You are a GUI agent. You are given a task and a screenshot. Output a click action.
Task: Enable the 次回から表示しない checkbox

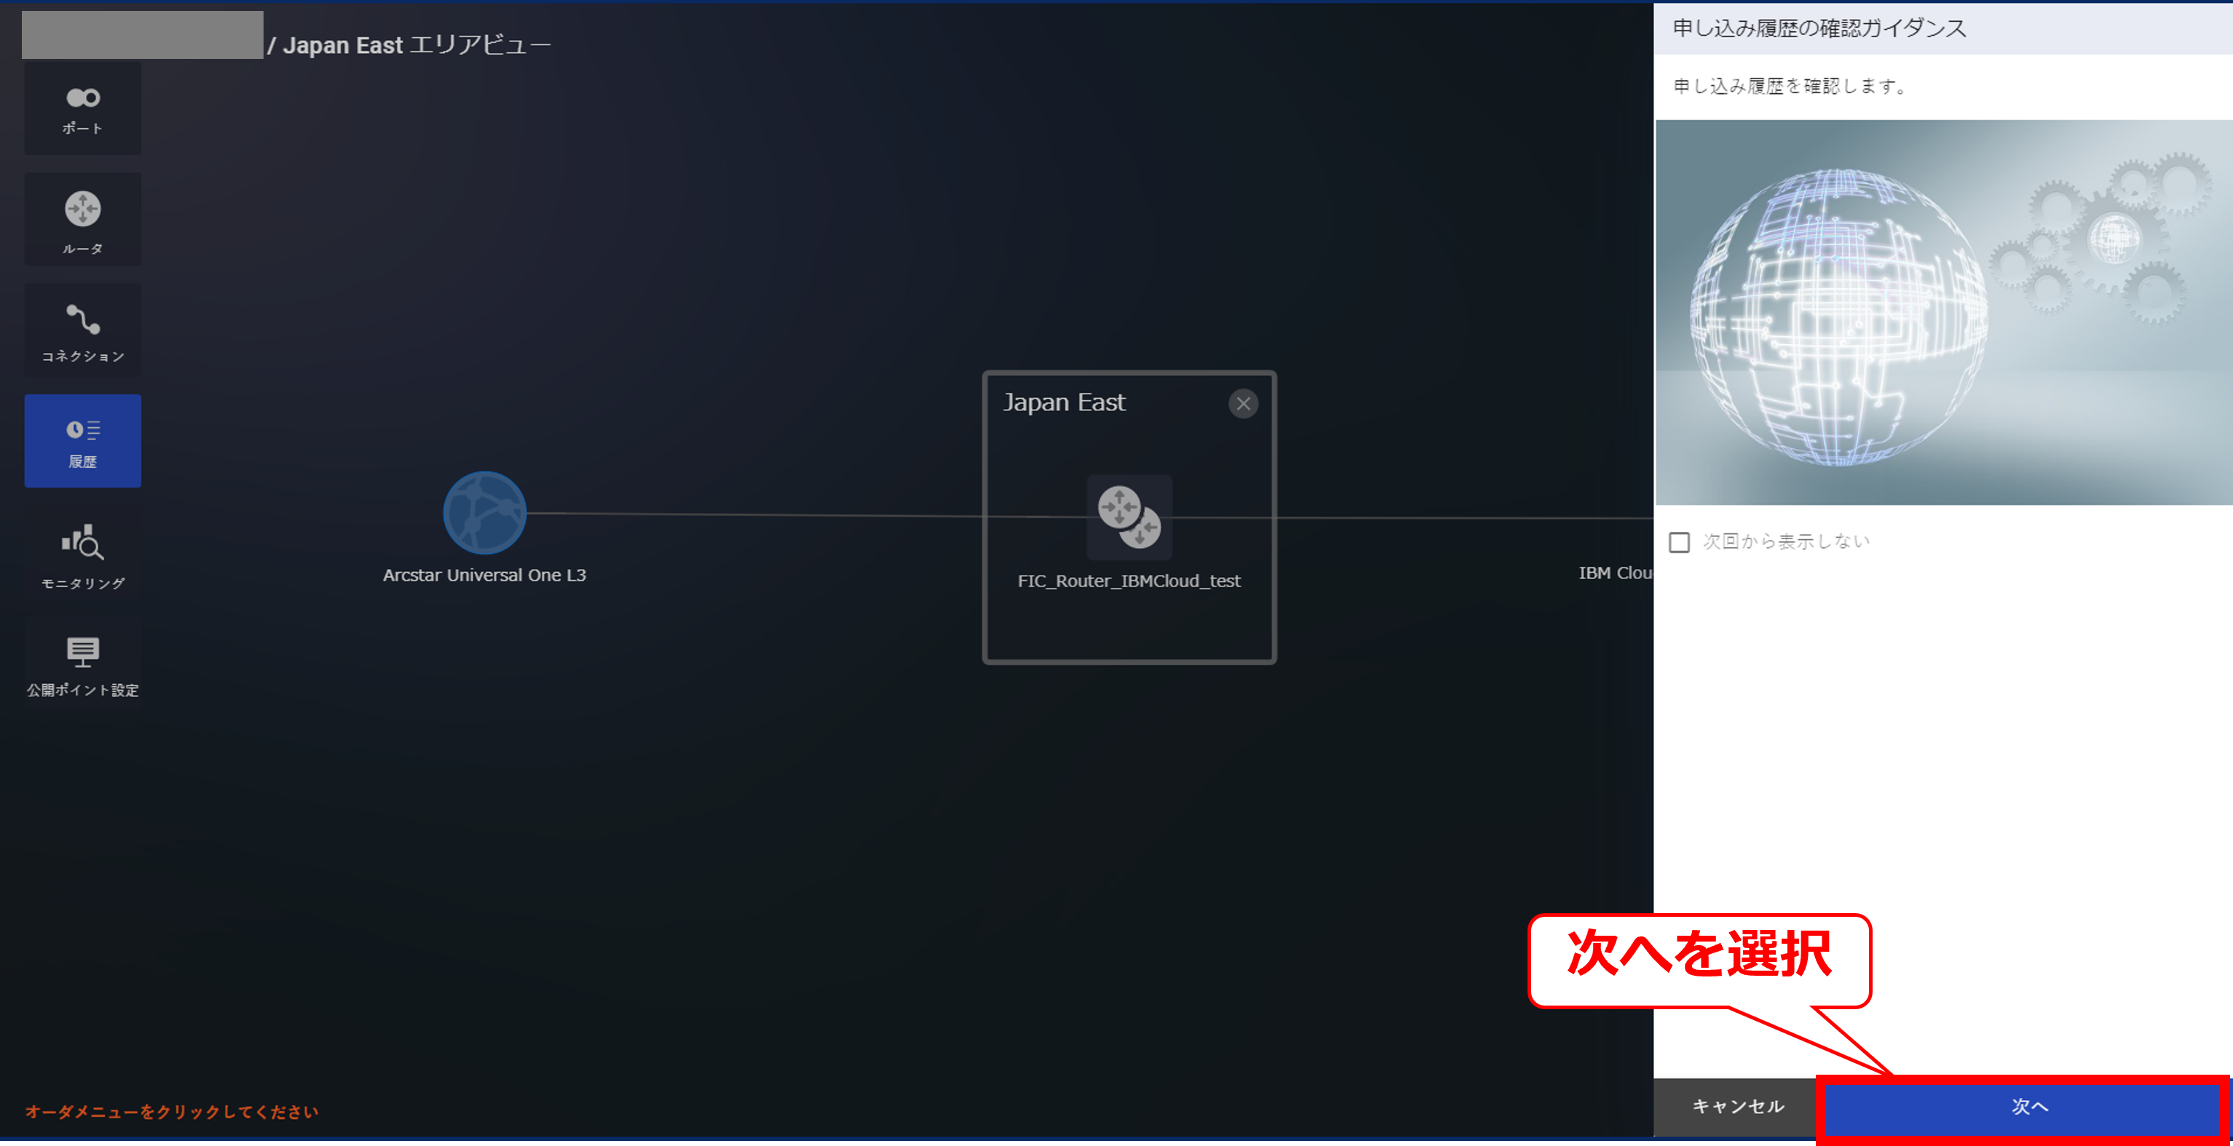pyautogui.click(x=1679, y=542)
